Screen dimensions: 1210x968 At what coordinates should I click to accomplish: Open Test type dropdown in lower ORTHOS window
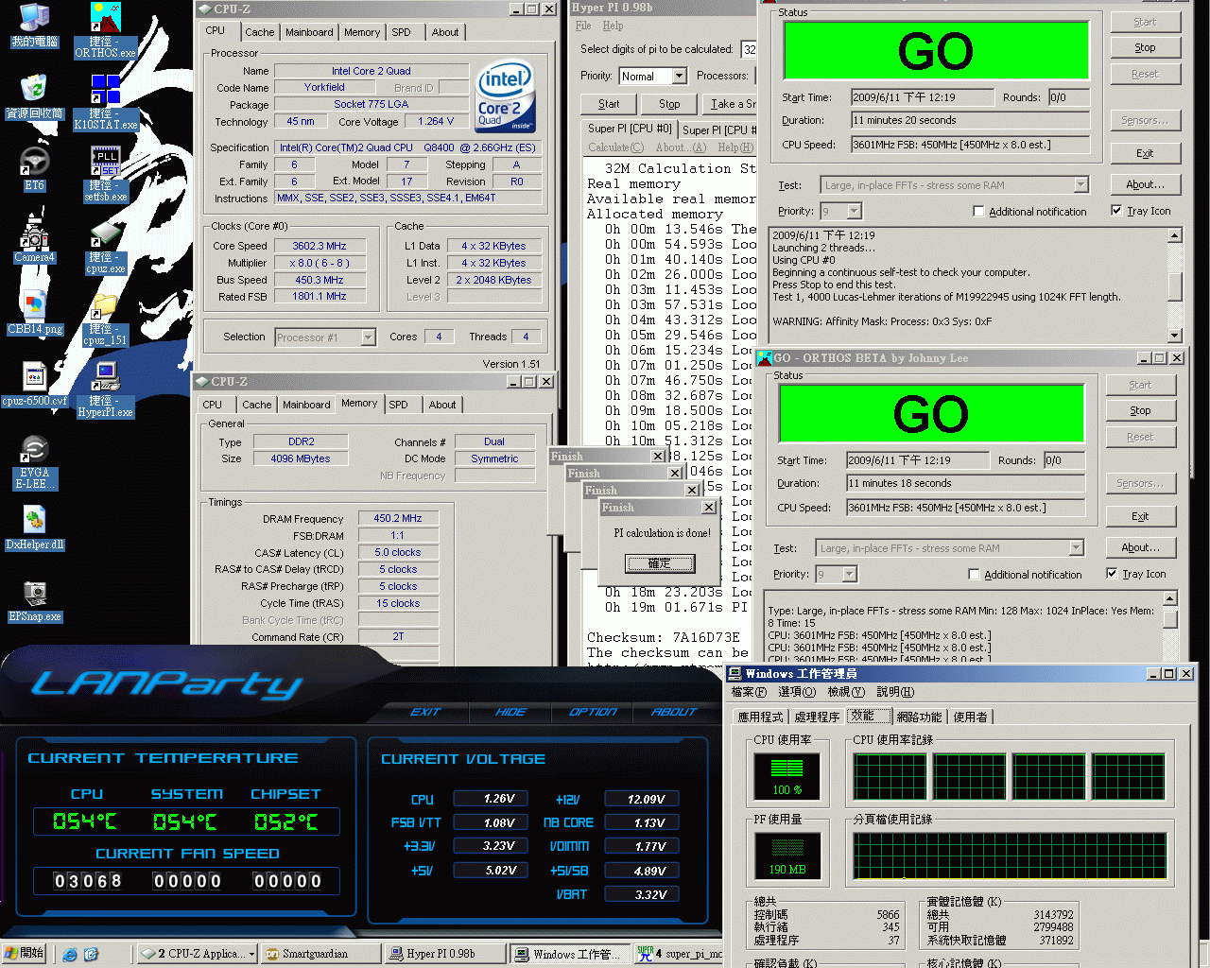pyautogui.click(x=1076, y=548)
